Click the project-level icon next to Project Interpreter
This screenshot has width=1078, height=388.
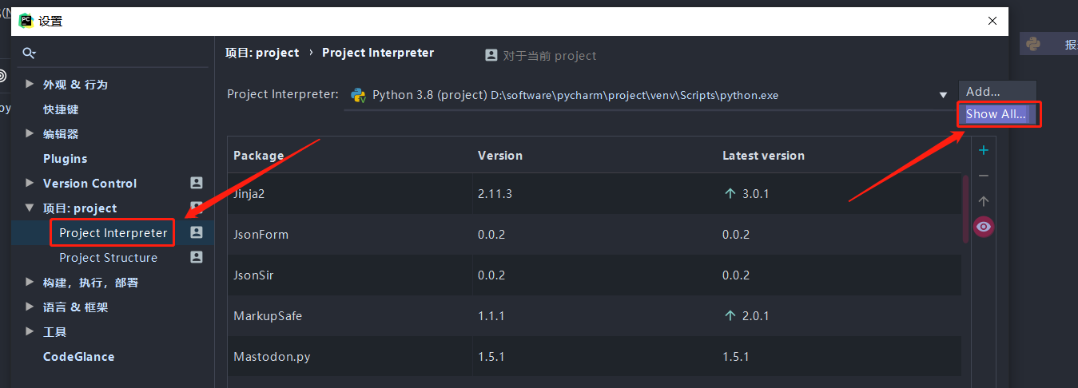pos(197,232)
